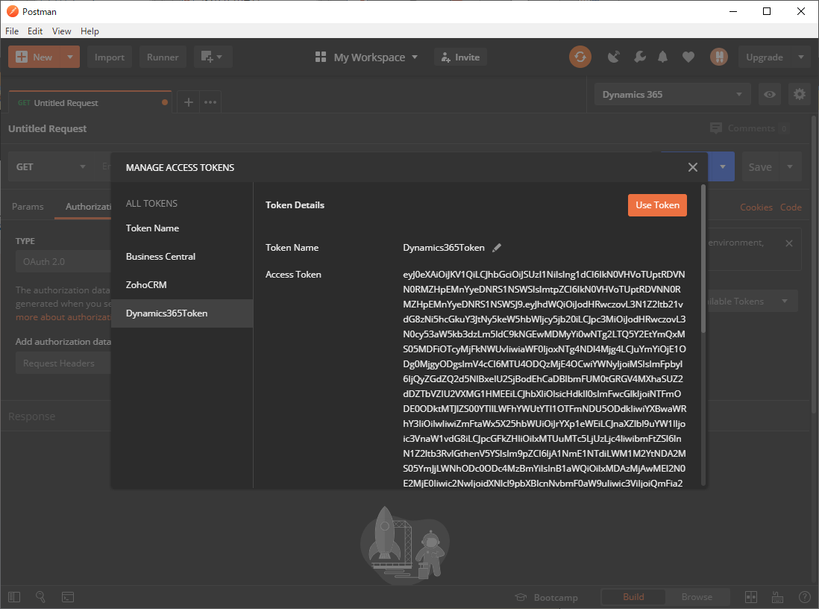
Task: Edit token name with the pencil icon
Action: click(x=497, y=248)
